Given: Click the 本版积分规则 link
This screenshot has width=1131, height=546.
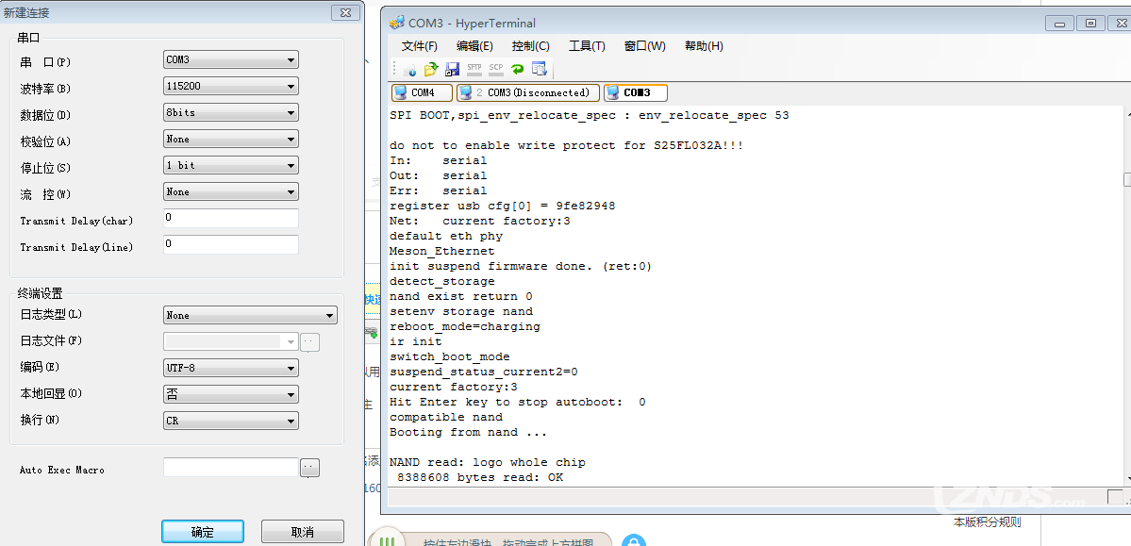Looking at the screenshot, I should [x=988, y=522].
